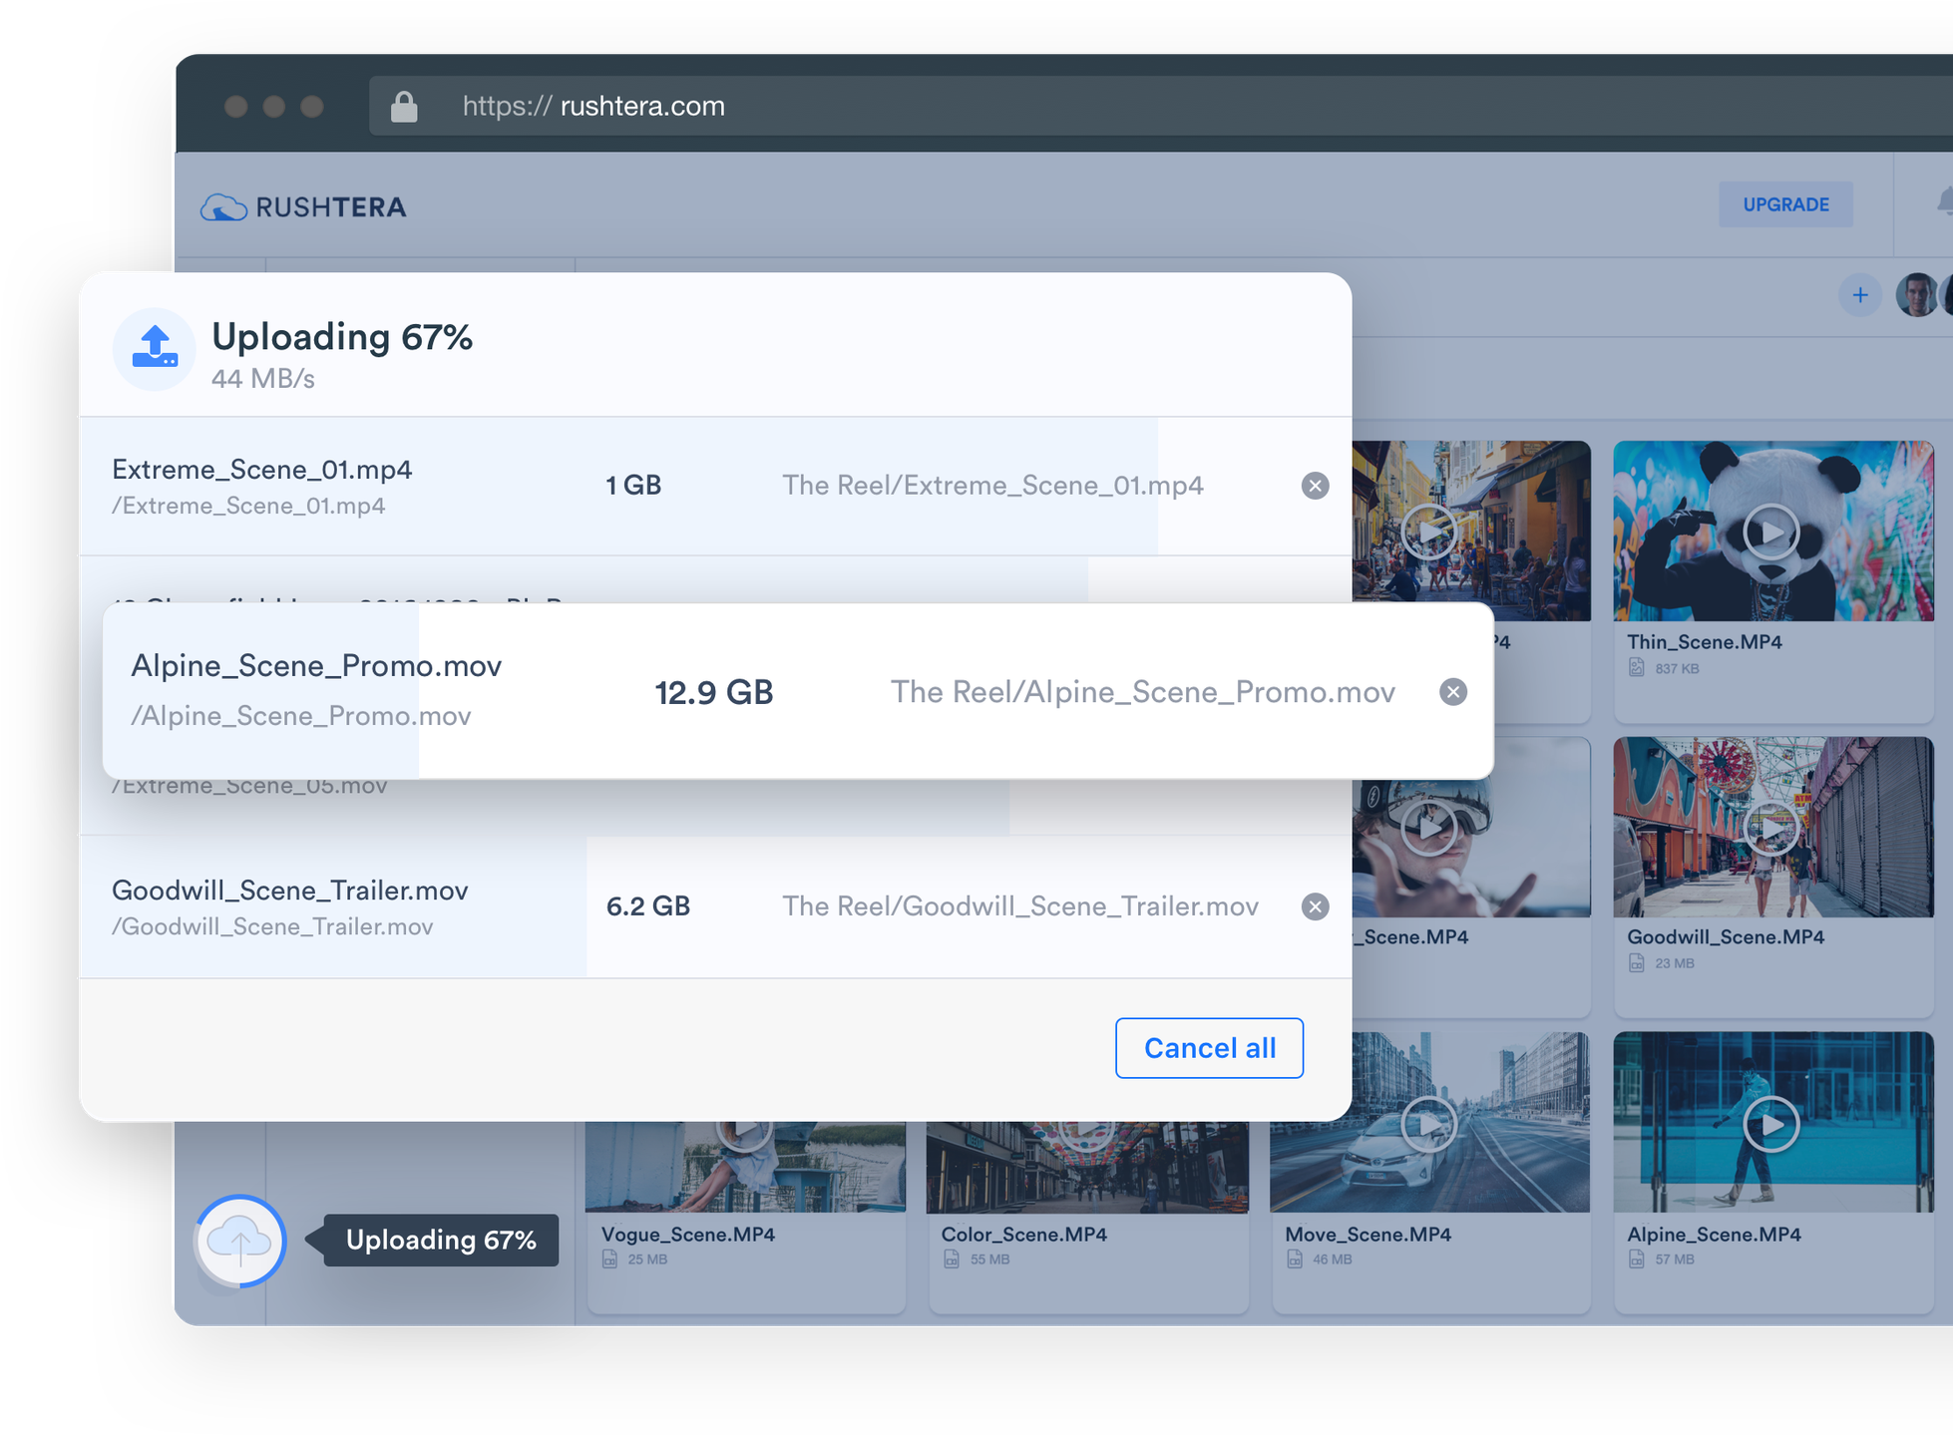Remove Alpine_Scene_Promo.mov from upload queue

[x=1452, y=692]
